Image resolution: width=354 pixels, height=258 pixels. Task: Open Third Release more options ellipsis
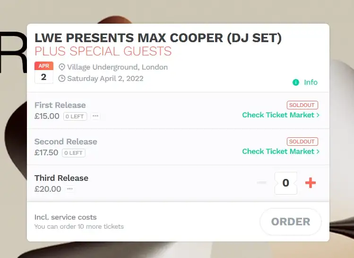[70, 189]
